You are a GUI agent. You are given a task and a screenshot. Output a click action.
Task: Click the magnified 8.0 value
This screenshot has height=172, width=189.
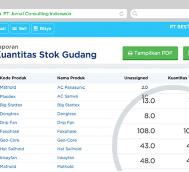150,116
